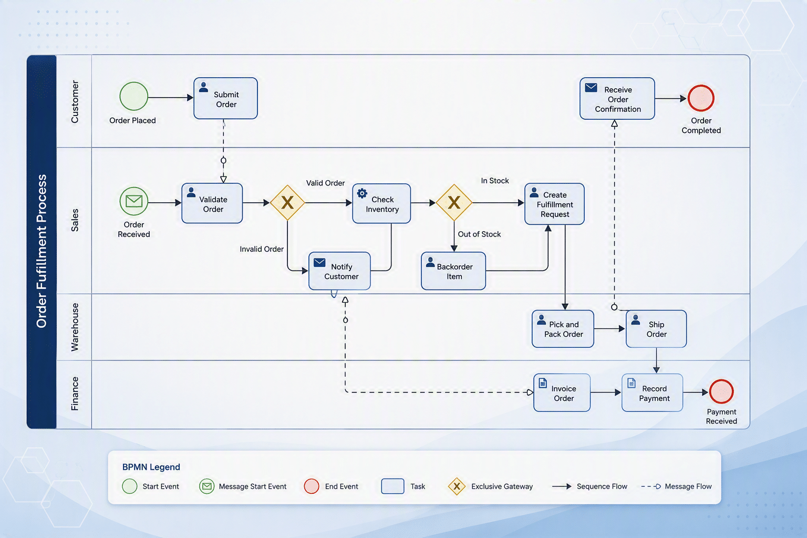Select the Order Placed start event circle
The width and height of the screenshot is (807, 538).
click(134, 96)
